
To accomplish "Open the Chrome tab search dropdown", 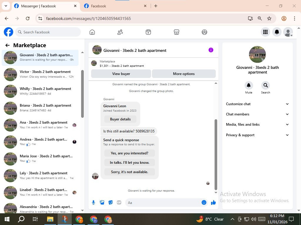I will click(6, 6).
